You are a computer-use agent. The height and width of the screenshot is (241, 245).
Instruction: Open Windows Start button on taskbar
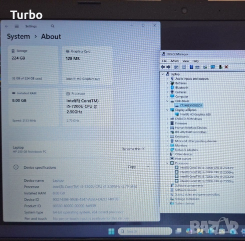[x=111, y=231]
